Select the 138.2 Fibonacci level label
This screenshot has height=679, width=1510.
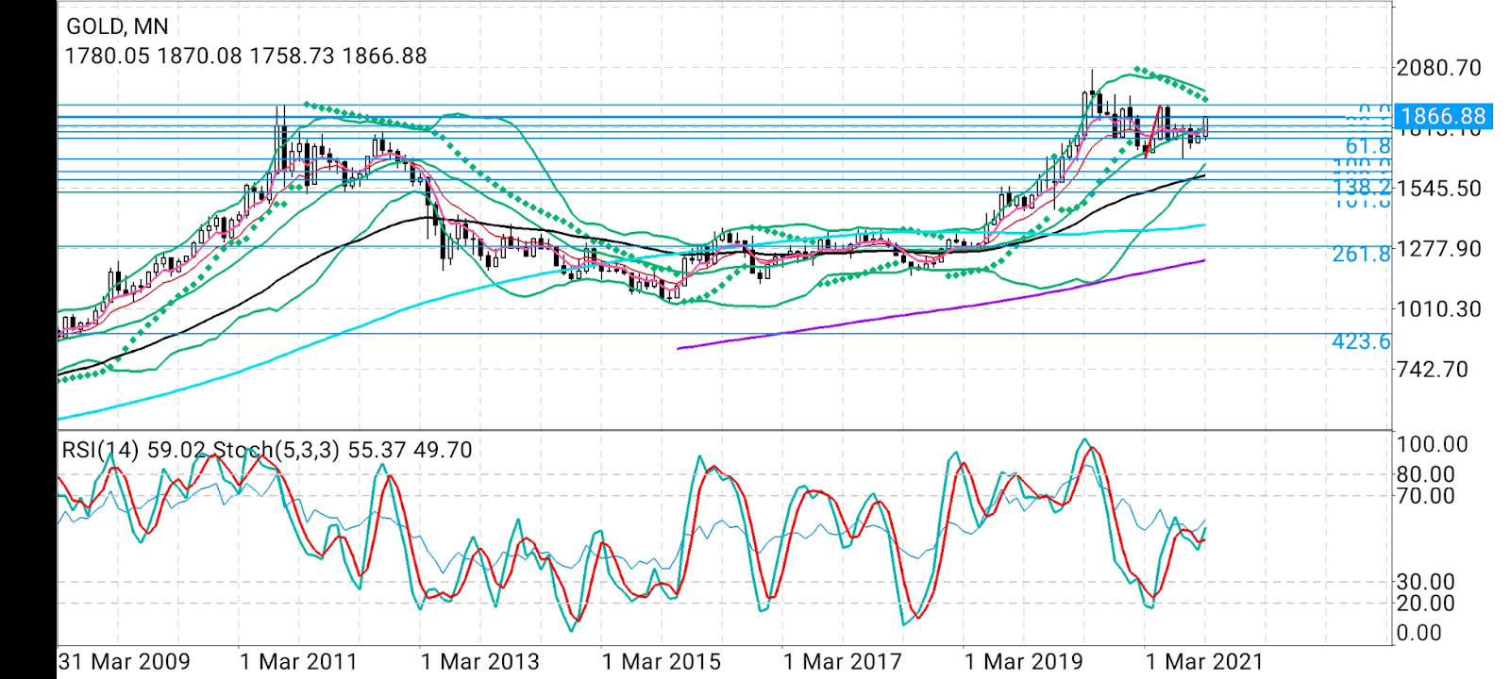tap(1361, 187)
